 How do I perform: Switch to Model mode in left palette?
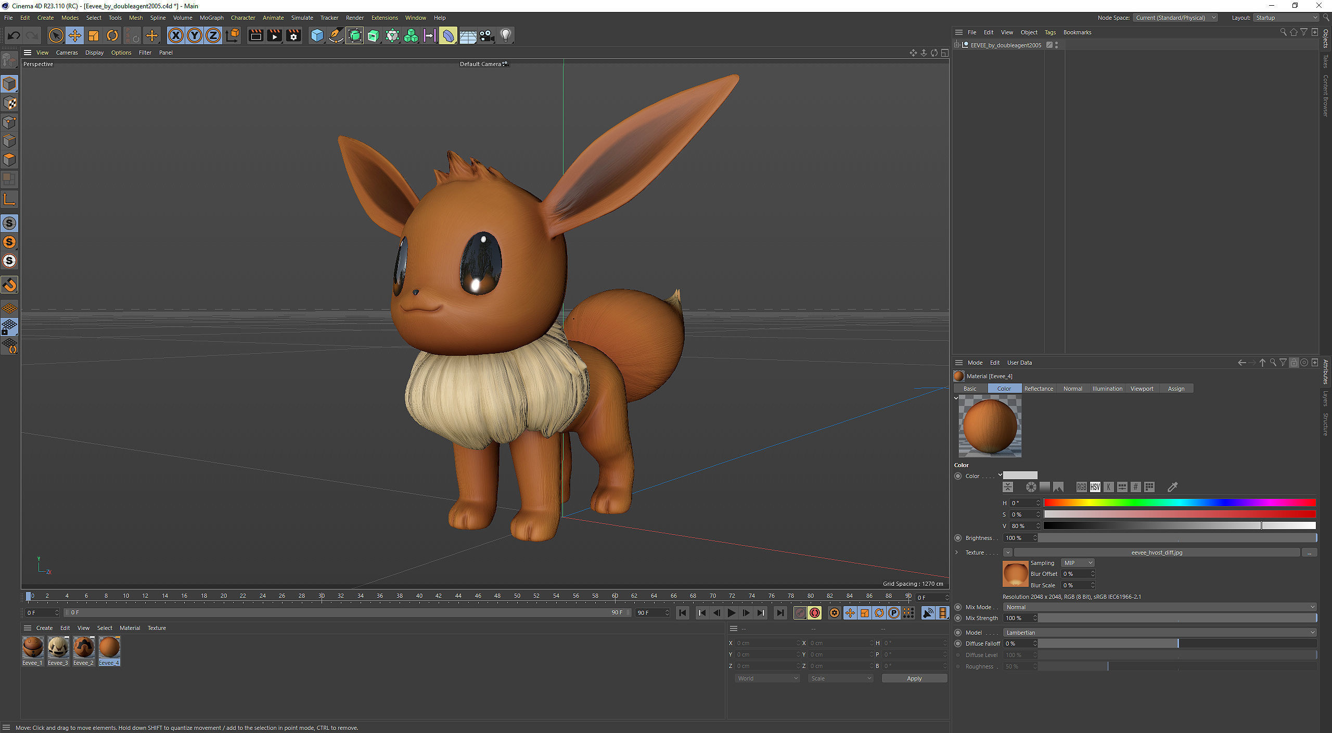(x=9, y=84)
